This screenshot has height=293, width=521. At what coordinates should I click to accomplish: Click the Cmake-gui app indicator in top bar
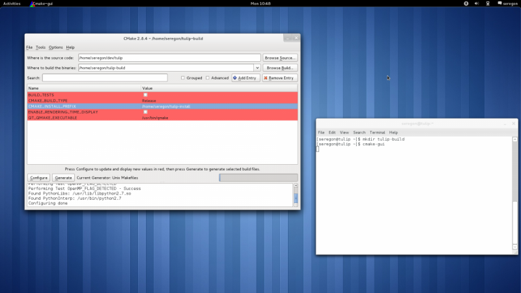[x=41, y=3]
